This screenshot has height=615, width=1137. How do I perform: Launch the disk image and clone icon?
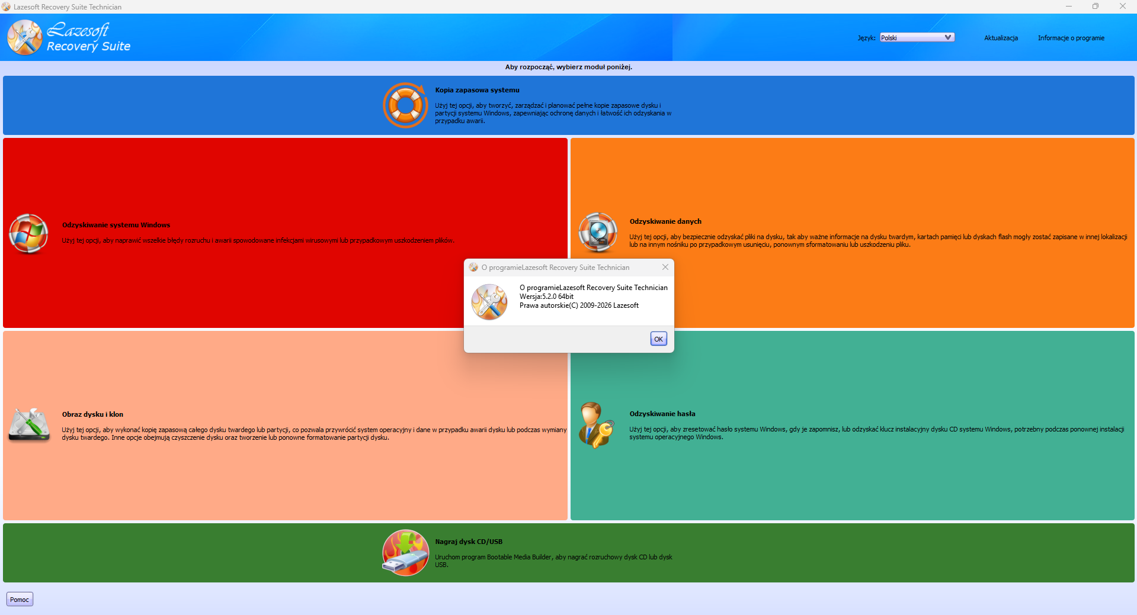[x=29, y=425]
